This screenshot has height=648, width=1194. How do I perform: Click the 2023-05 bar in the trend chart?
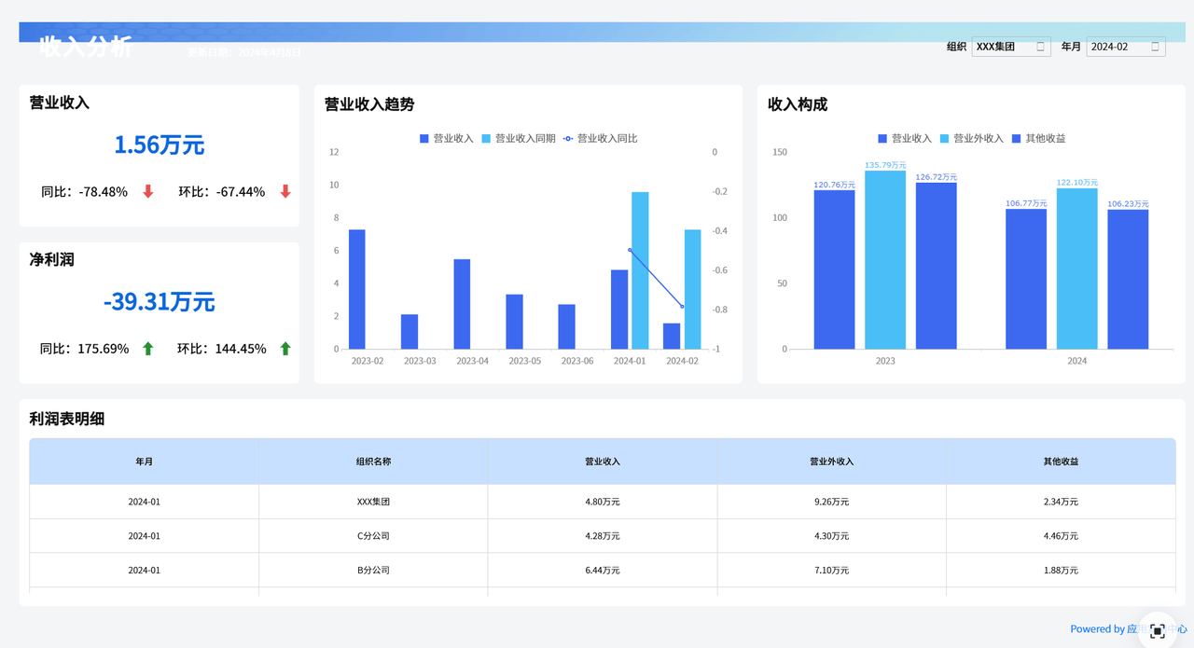point(514,322)
